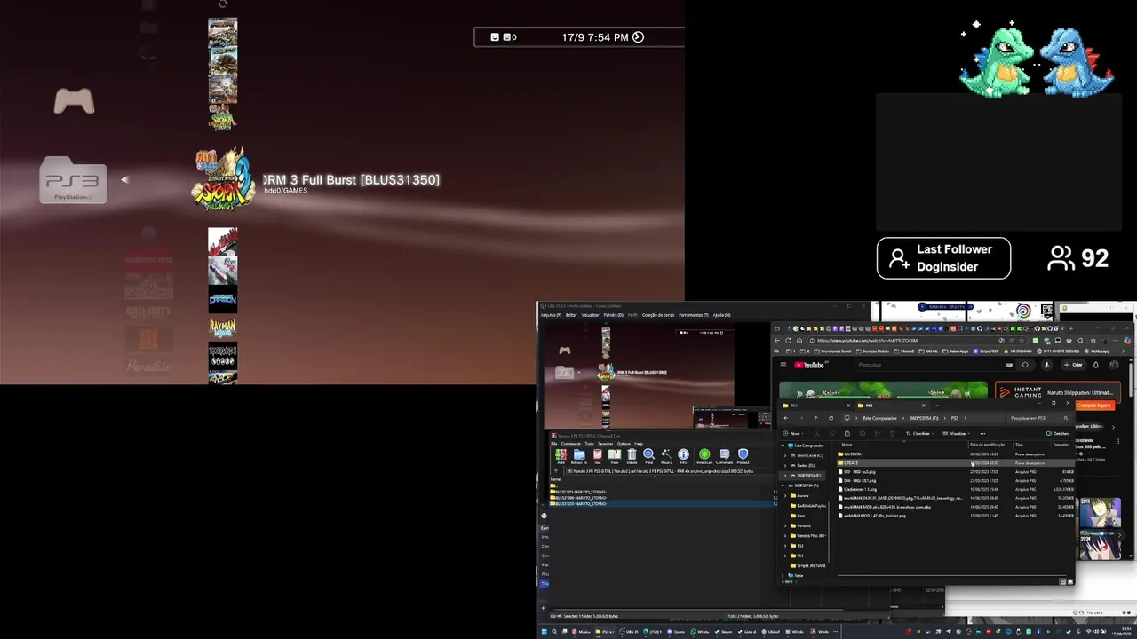
Task: Select Naruto Storm 3 Full Burst game icon
Action: [224, 179]
